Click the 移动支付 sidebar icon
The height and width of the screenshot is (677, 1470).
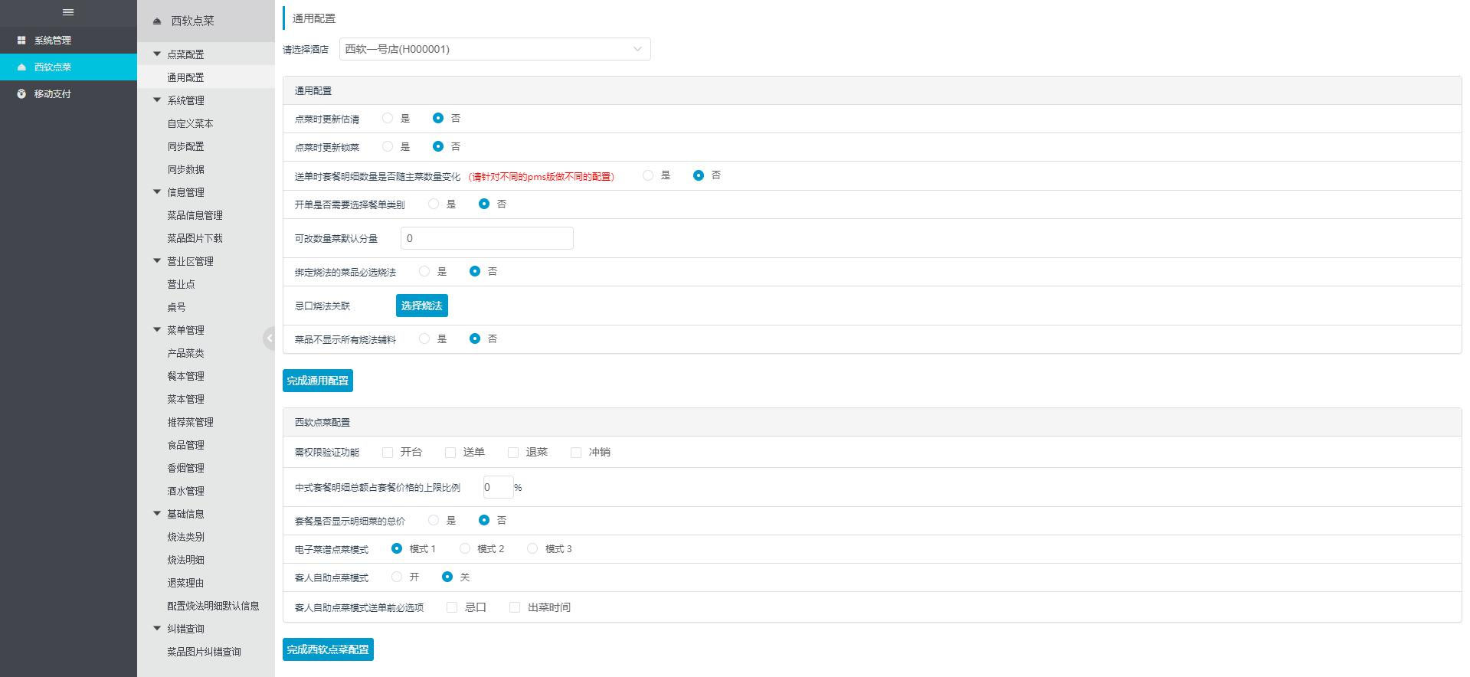click(21, 93)
